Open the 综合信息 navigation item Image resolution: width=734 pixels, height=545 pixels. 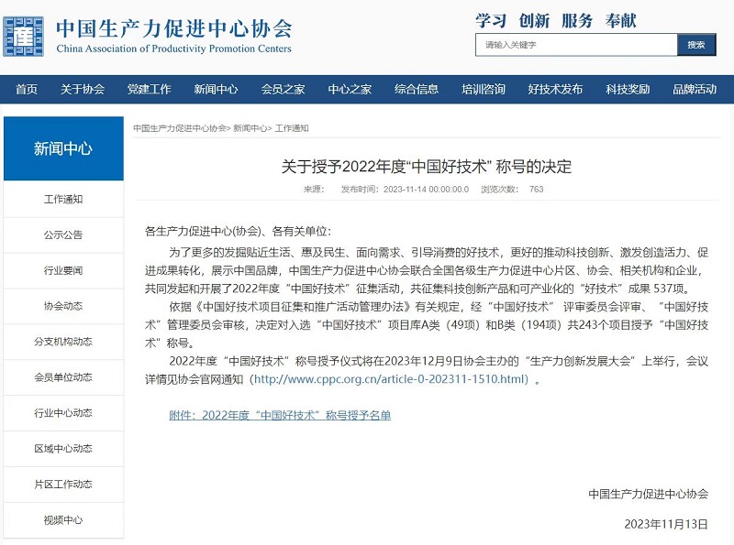tap(417, 89)
